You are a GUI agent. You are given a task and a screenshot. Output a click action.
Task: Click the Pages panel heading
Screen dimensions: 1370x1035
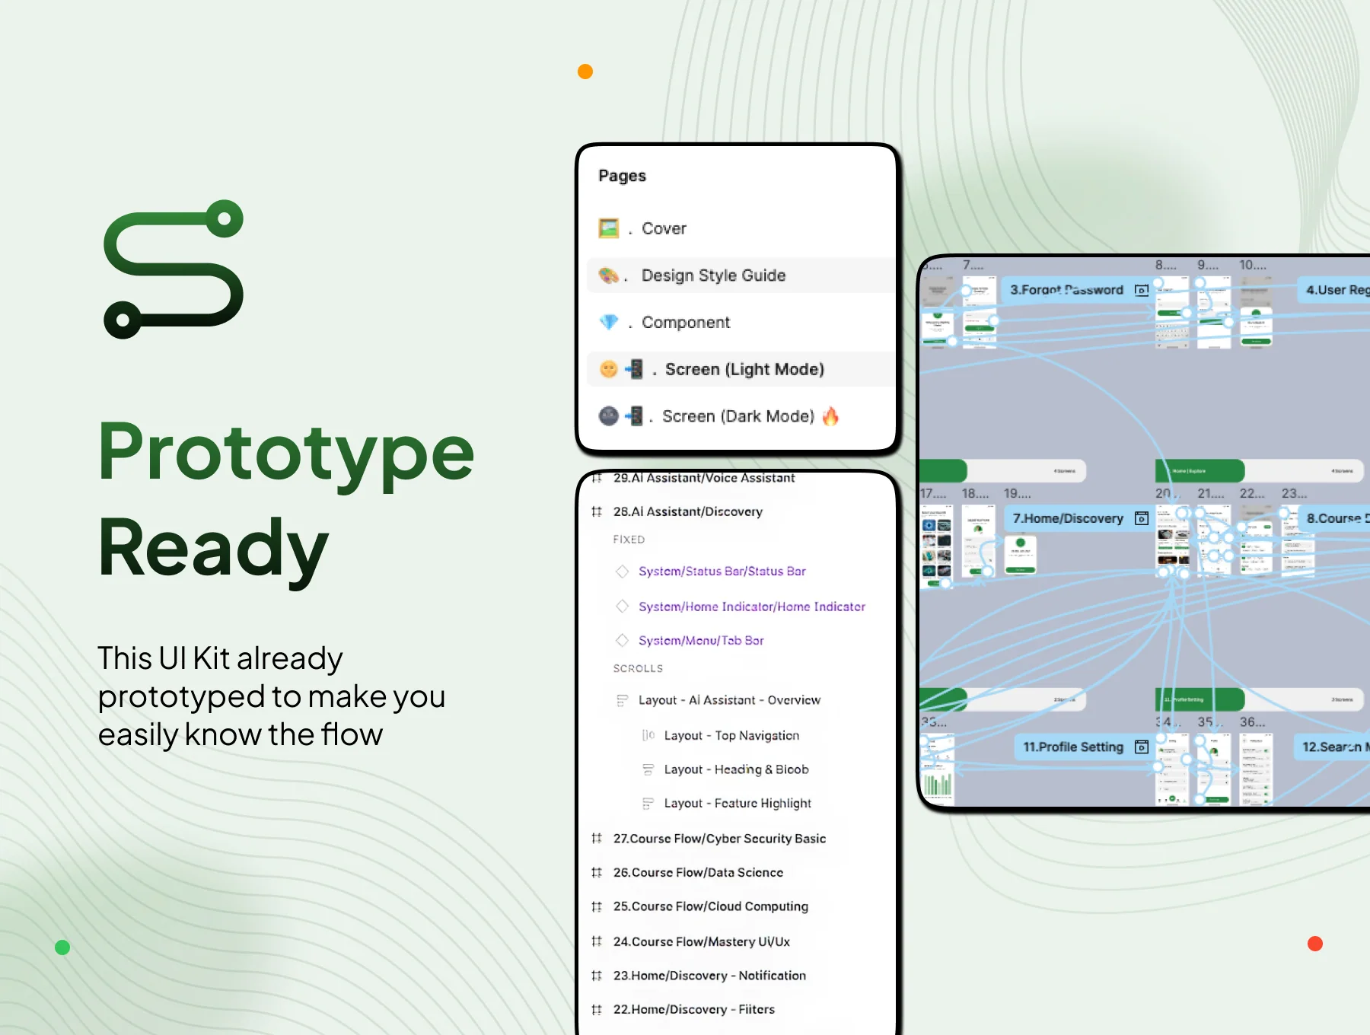pos(622,176)
